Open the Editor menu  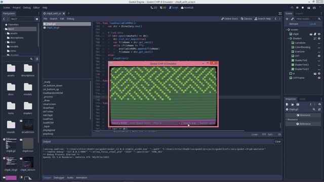[x=36, y=8]
